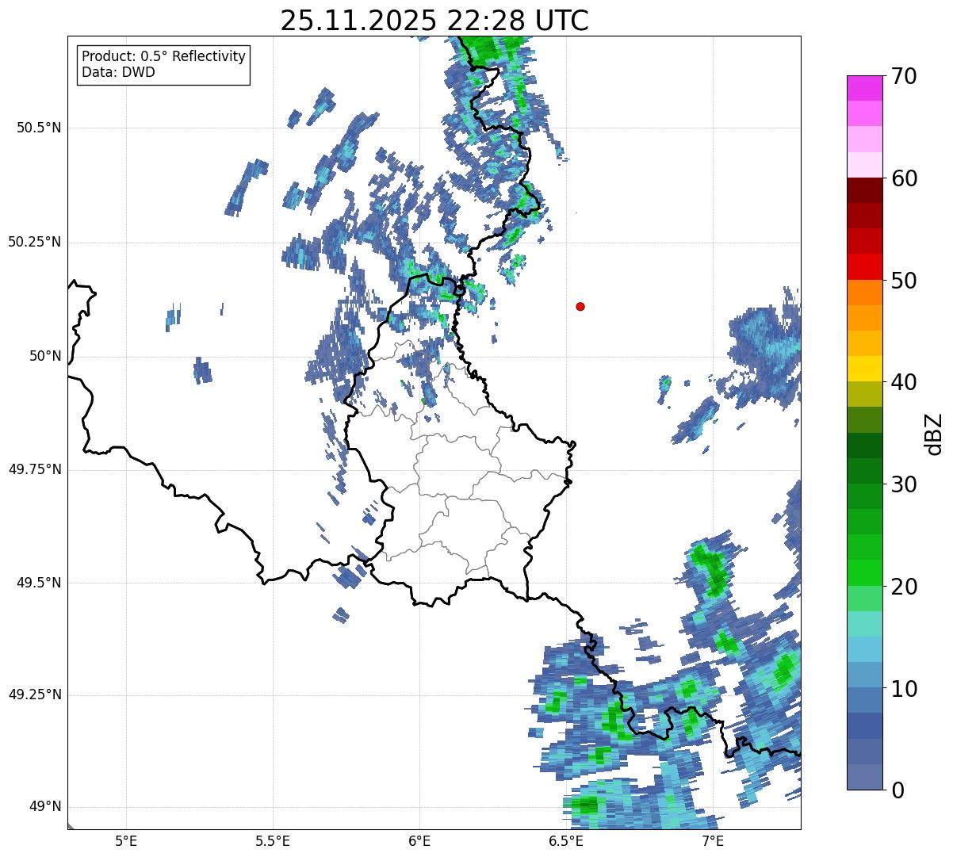Pick the orange colorbar swatch below 50
Screen dimensions: 953x857
click(x=864, y=293)
